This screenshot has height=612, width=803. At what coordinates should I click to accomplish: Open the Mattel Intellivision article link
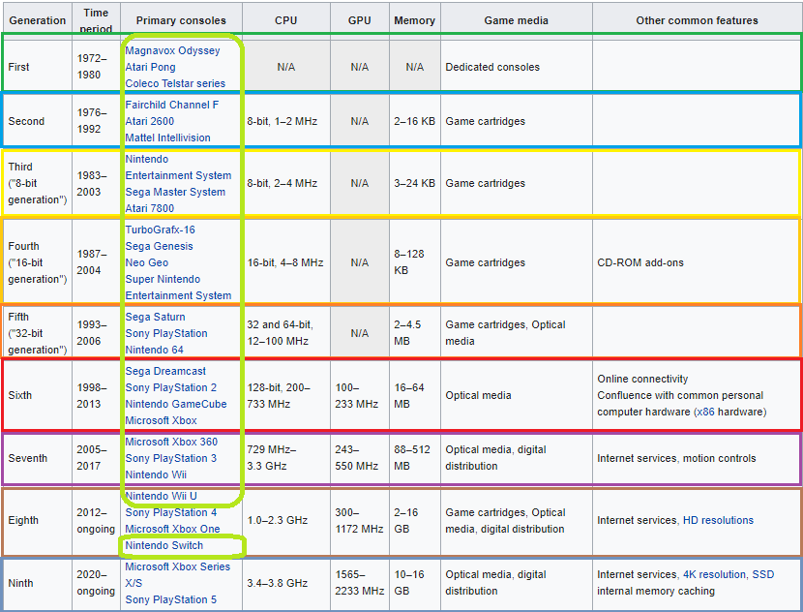[167, 138]
